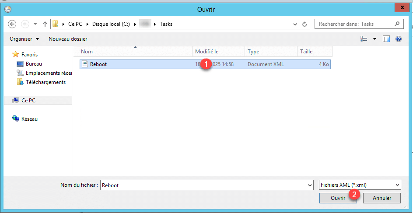Open the view options dropdown arrow
The width and height of the screenshot is (413, 213).
pos(374,39)
